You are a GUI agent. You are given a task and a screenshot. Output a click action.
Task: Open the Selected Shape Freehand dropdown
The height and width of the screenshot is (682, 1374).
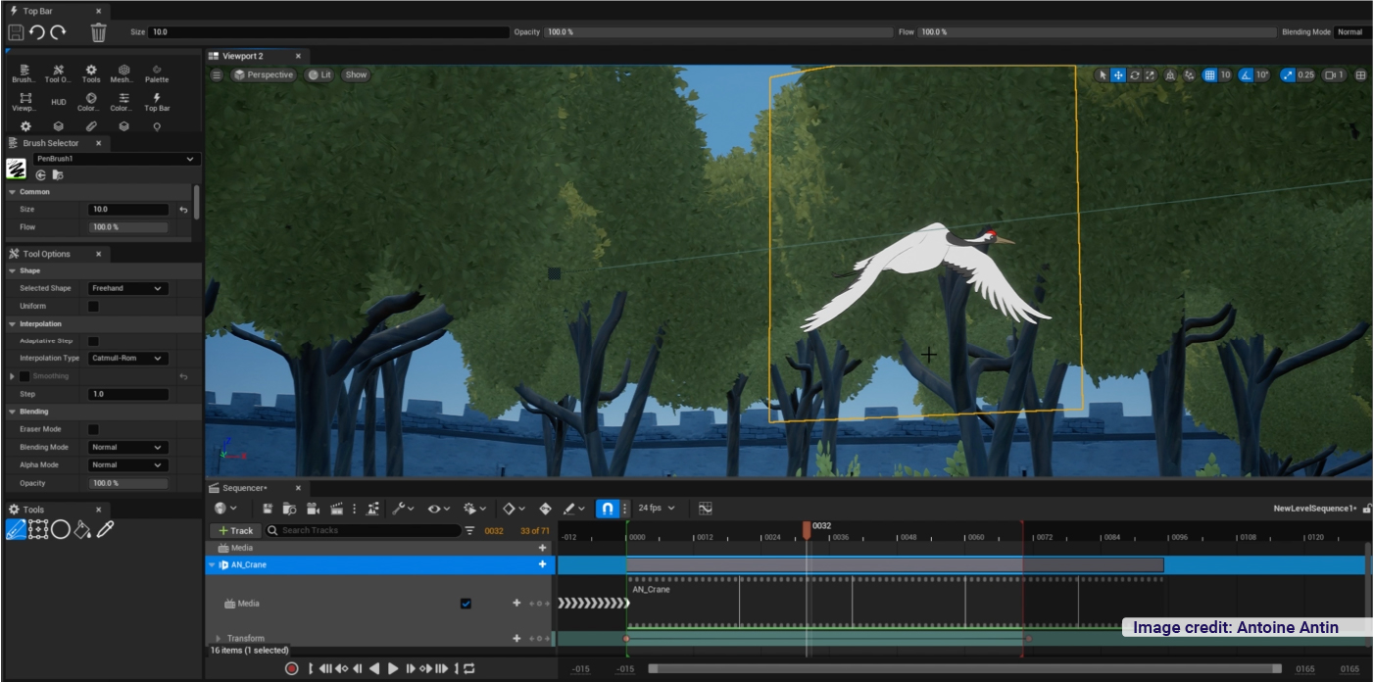click(128, 289)
